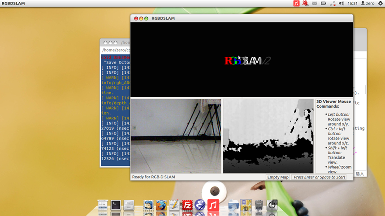Click the 3D Viewer Mouse Commands heading
Viewport: 385px width, 216px height.
333,104
